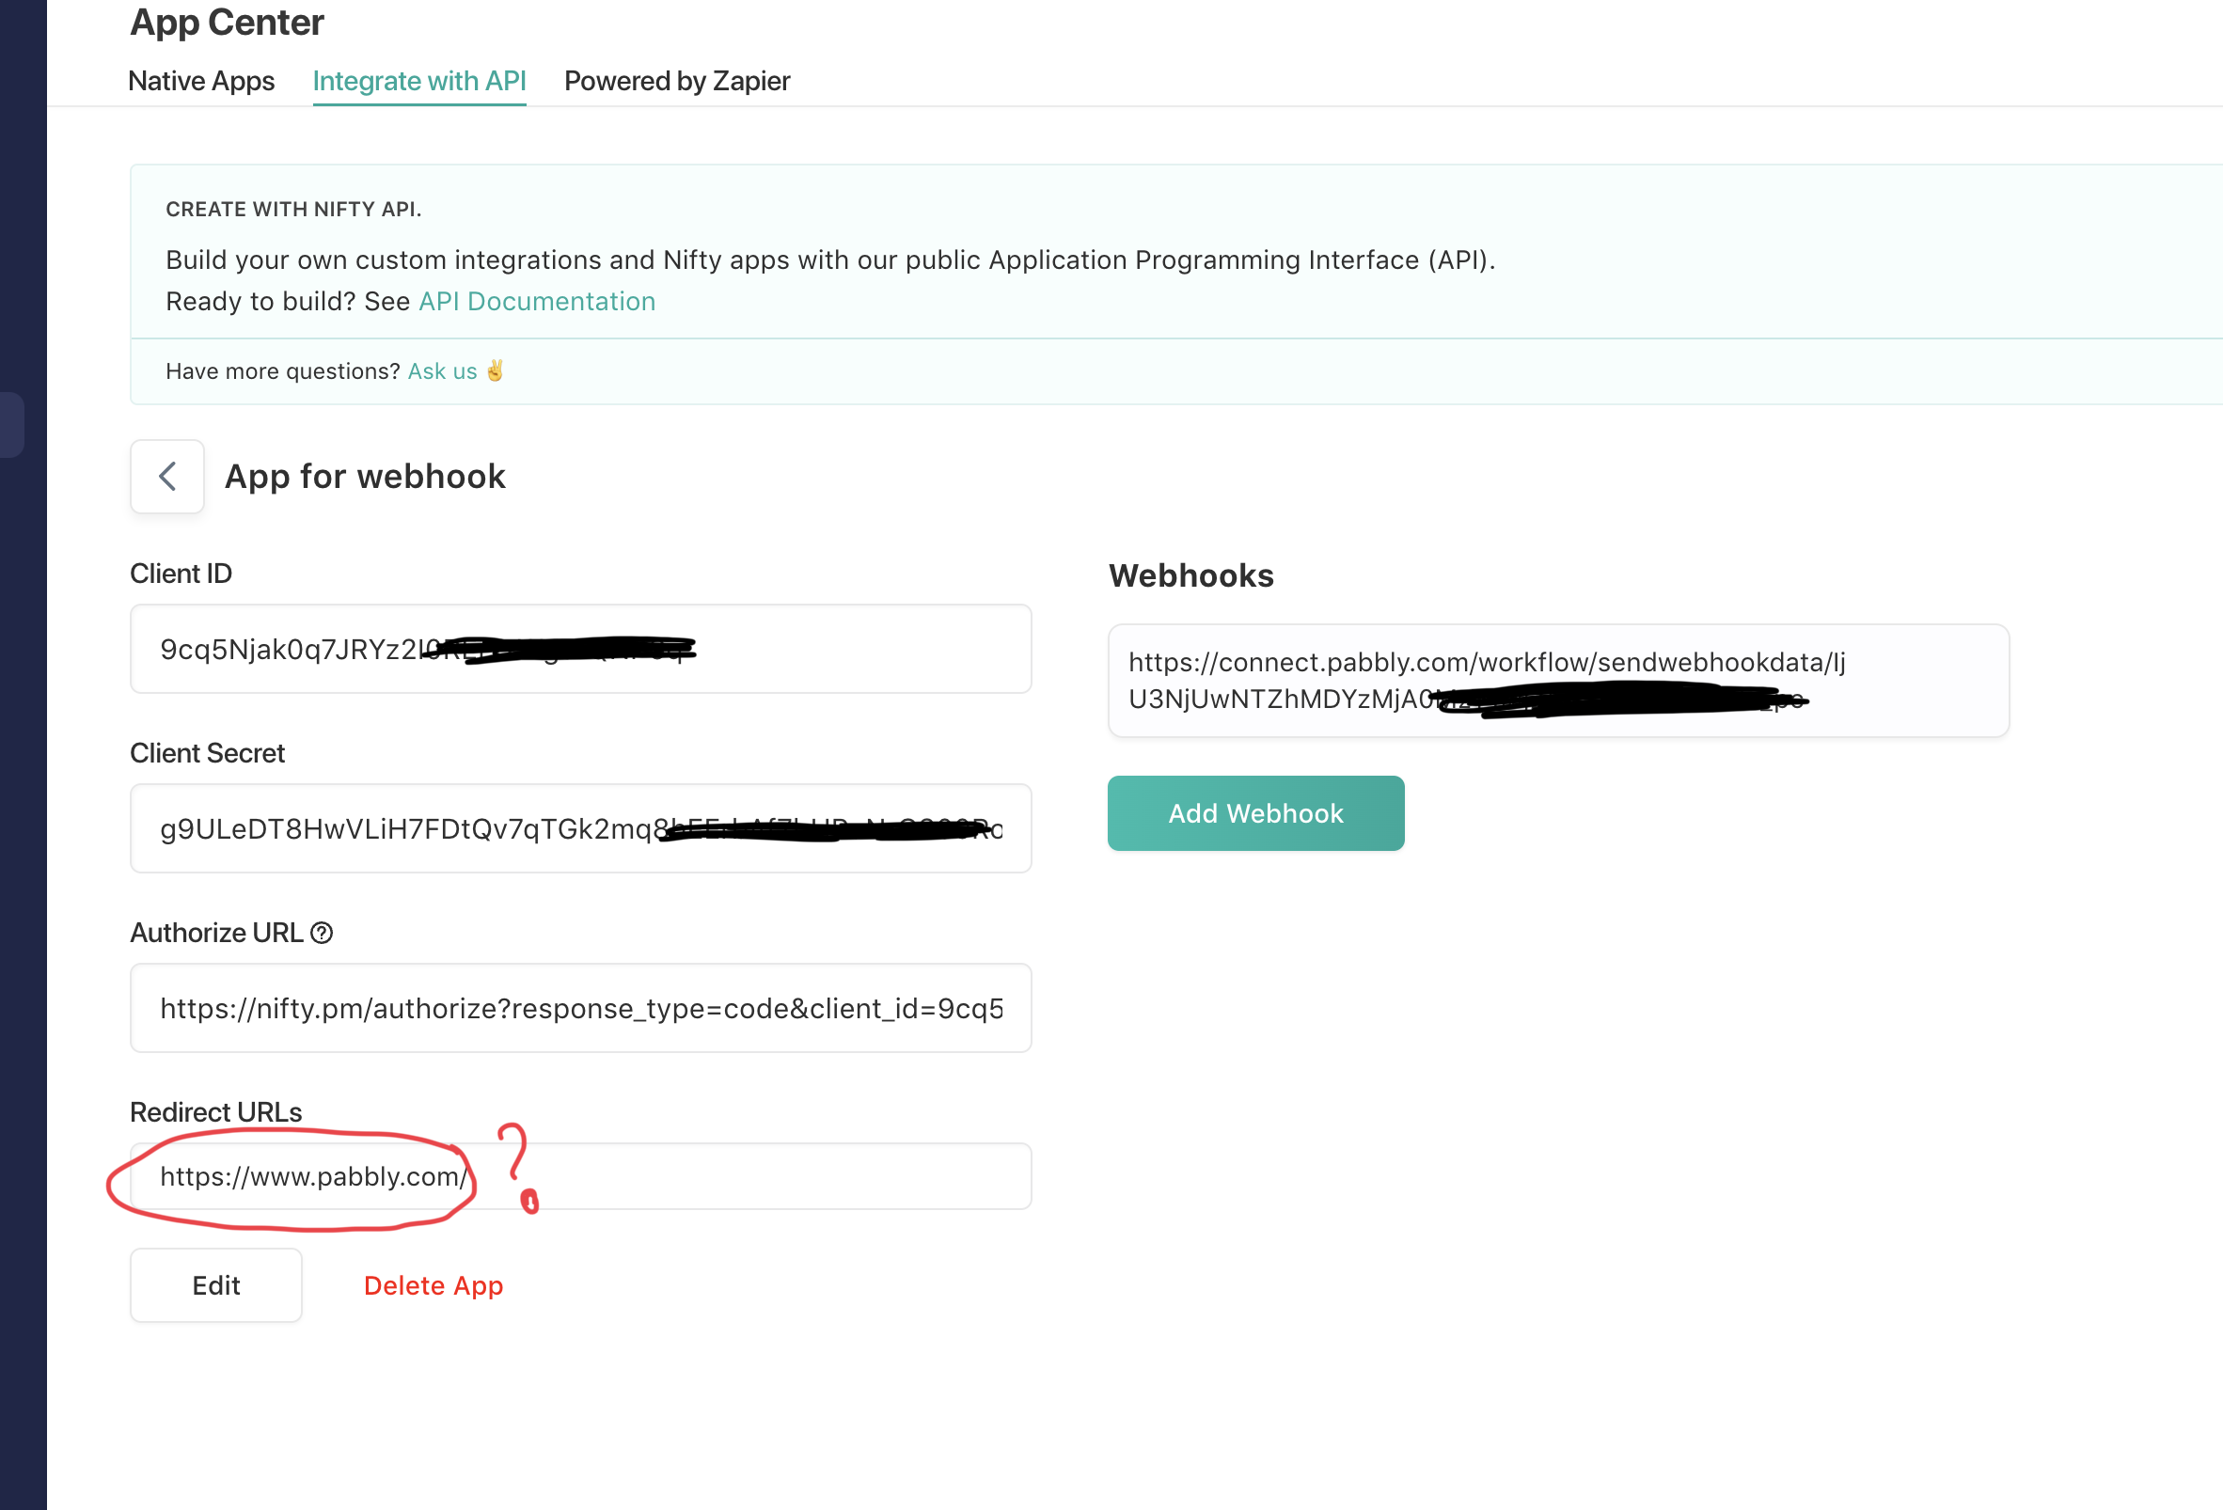This screenshot has height=1510, width=2223.
Task: Click the Authorize URL input field
Action: pos(581,1008)
